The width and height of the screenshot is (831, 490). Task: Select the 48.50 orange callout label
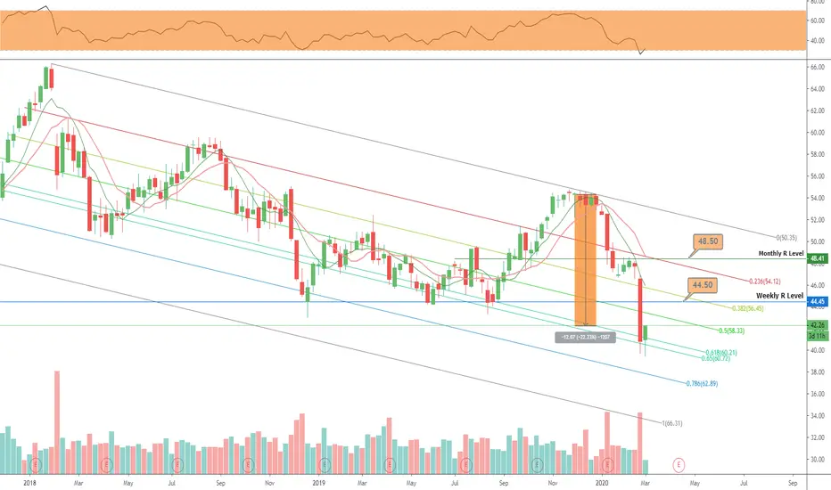click(x=708, y=241)
